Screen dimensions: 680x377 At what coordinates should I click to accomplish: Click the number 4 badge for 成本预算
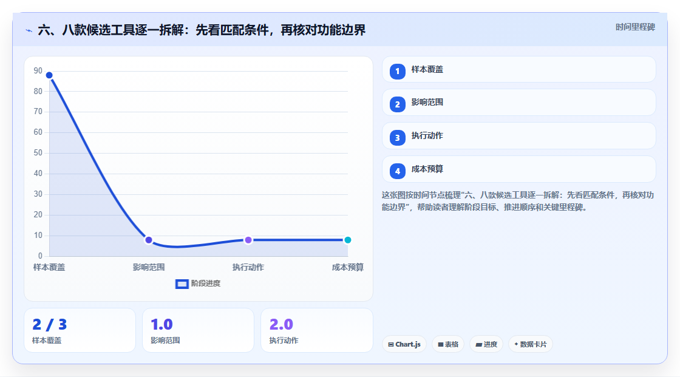coord(397,171)
